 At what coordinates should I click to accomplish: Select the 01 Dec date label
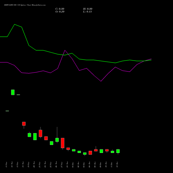click(x=73, y=164)
